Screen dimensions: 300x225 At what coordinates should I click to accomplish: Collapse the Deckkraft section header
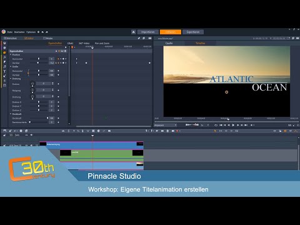point(11,114)
